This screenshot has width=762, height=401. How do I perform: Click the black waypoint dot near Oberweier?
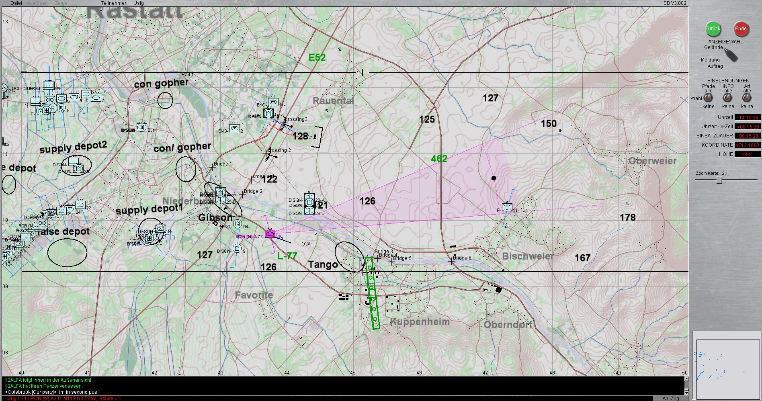pos(494,178)
